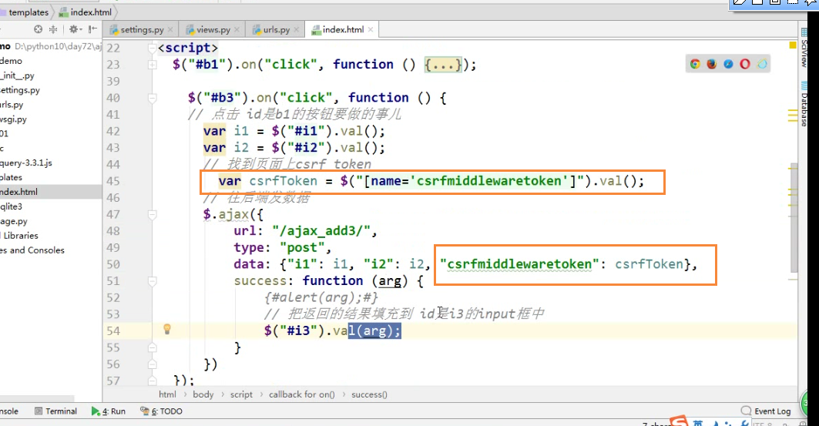Viewport: 819px width, 426px height.
Task: Click the collapse all icon in Project panel
Action: [x=53, y=30]
